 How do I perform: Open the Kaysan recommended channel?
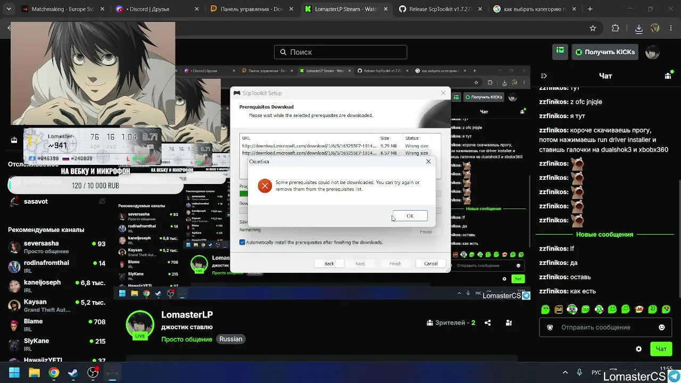click(56, 306)
